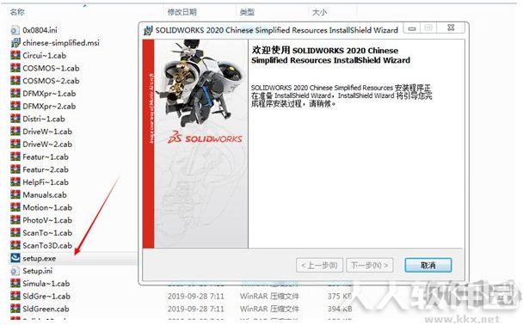This screenshot has height=325, width=523.
Task: Select the COSMOS~1.cab archive icon
Action: tap(15, 68)
